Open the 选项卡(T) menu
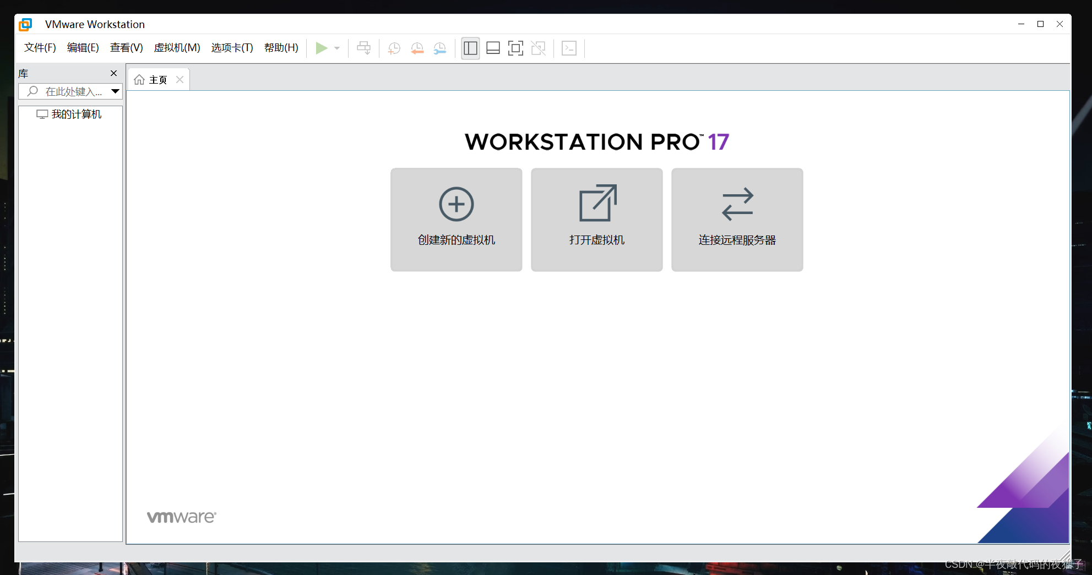Image resolution: width=1092 pixels, height=575 pixels. [x=232, y=48]
